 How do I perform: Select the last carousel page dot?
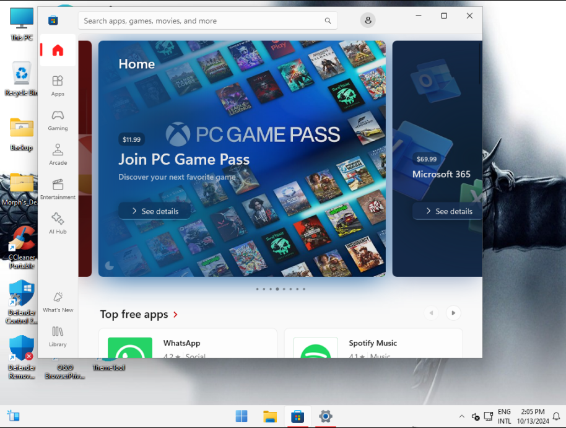[304, 289]
